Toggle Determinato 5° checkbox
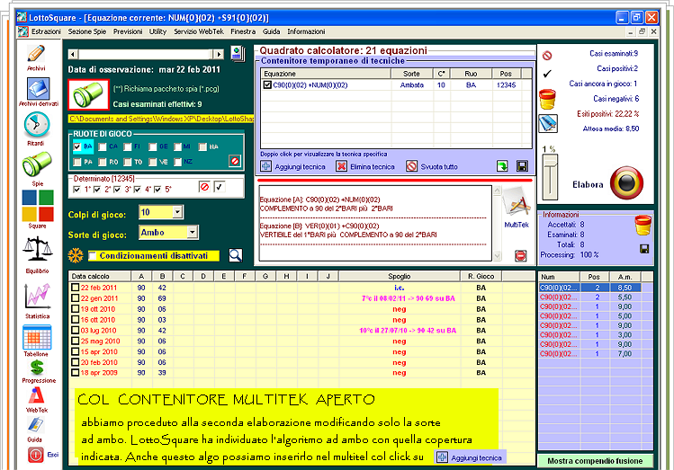Viewport: 674px width, 470px height. pyautogui.click(x=157, y=190)
